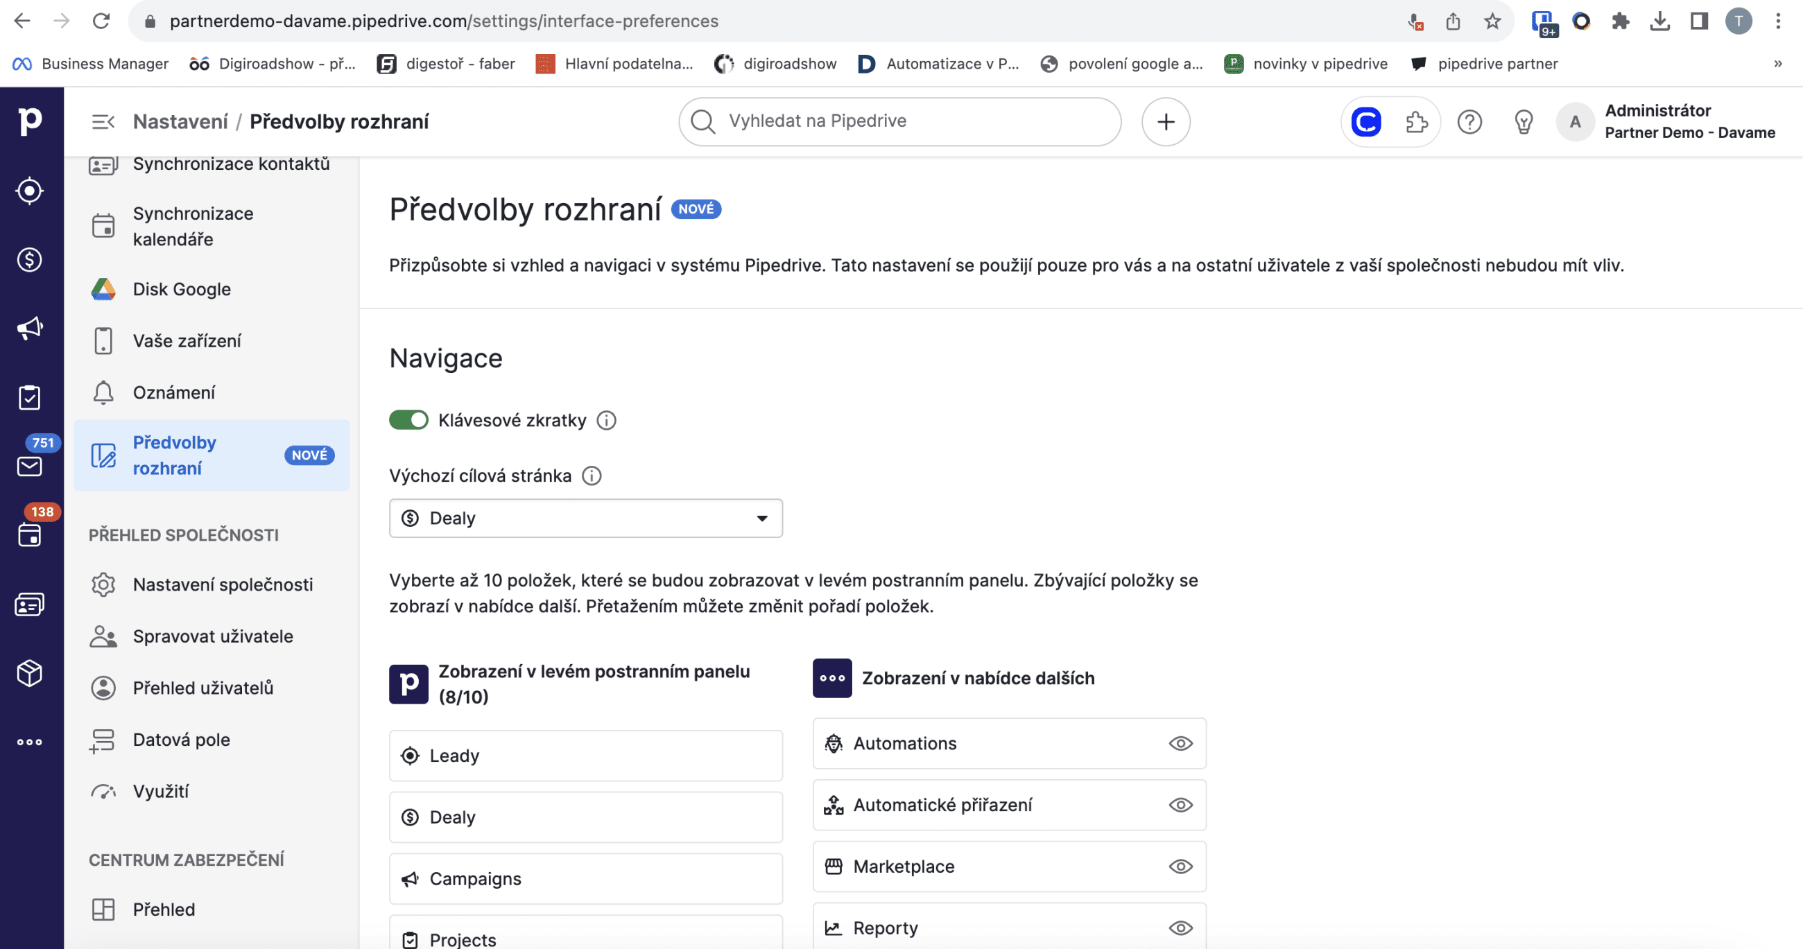Open Oznámení settings menu item
The width and height of the screenshot is (1803, 949).
coord(173,392)
